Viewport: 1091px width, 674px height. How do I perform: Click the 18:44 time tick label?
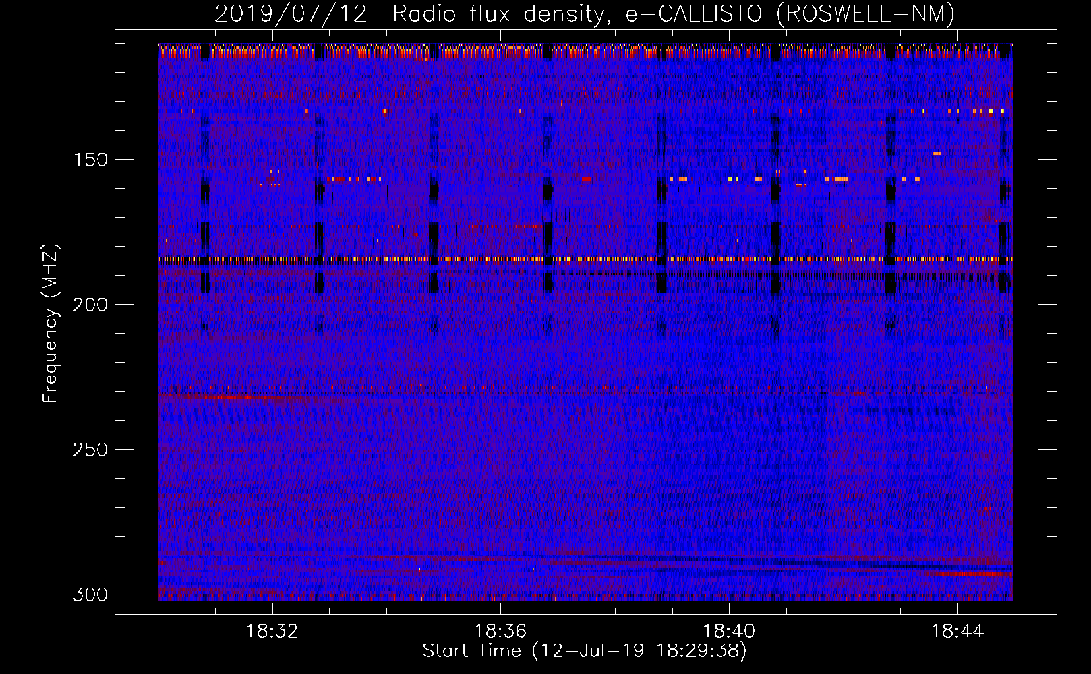(x=957, y=632)
